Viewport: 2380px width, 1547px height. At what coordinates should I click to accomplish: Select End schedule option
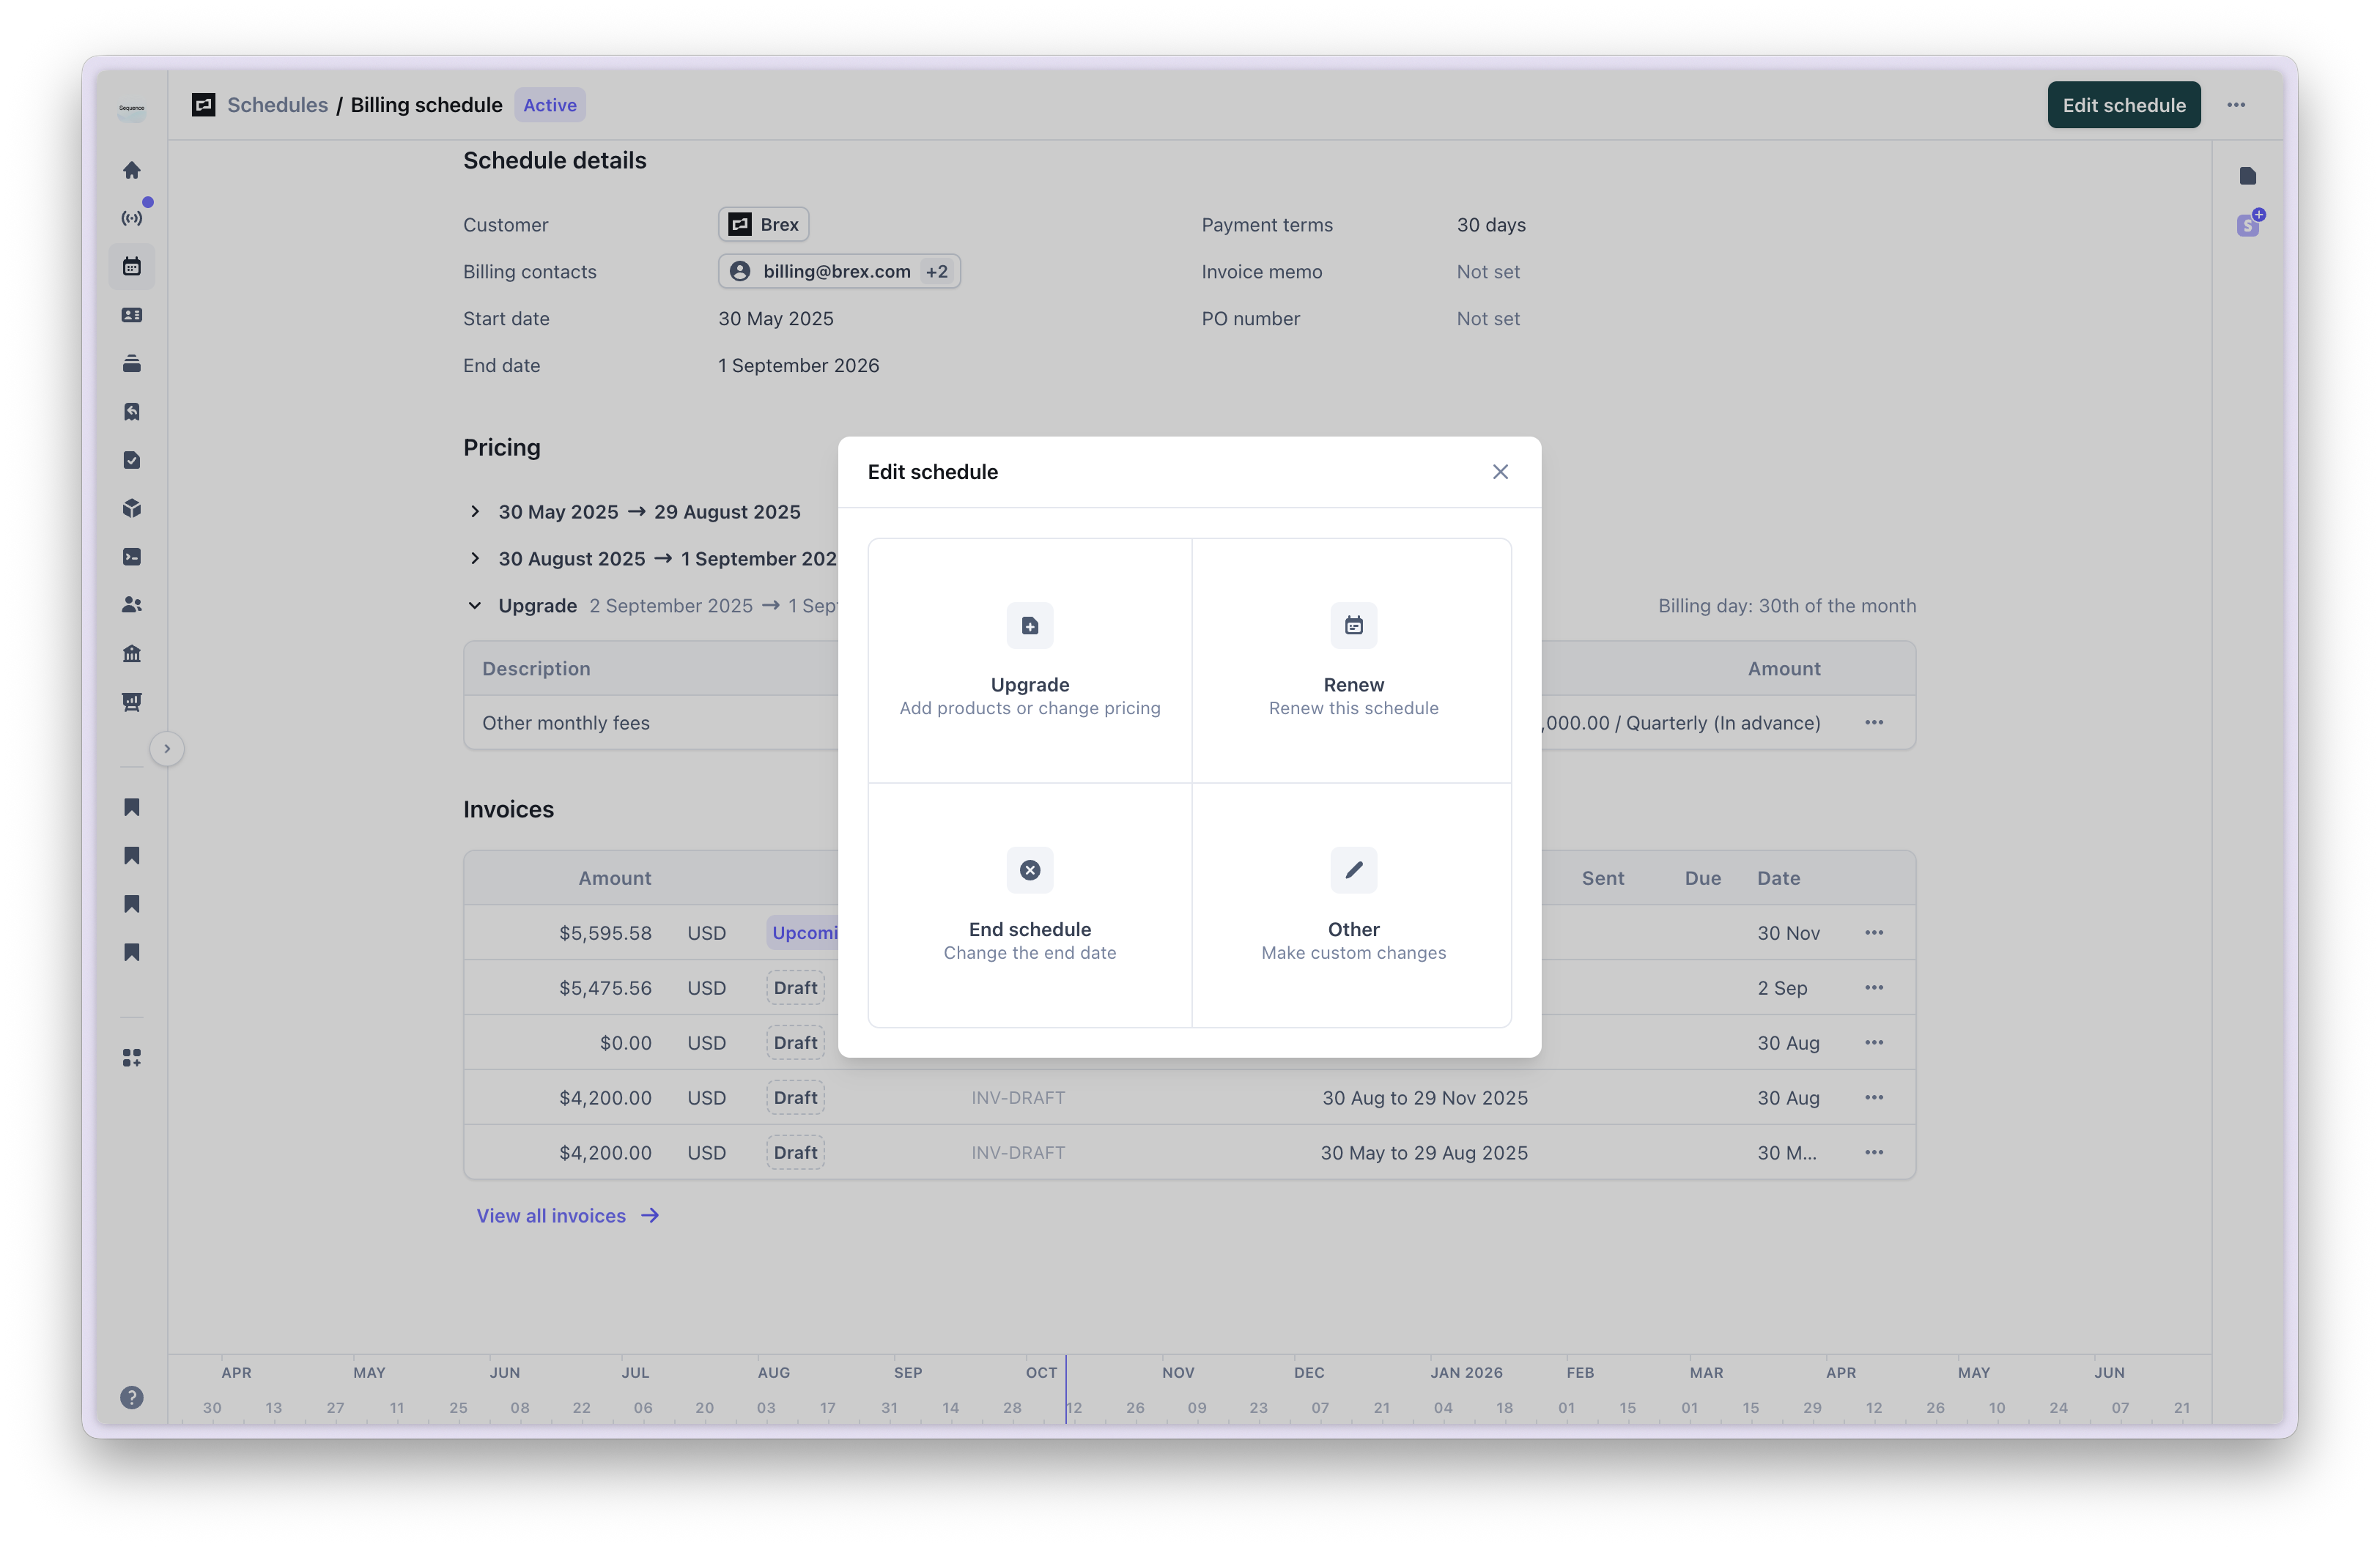pos(1029,905)
